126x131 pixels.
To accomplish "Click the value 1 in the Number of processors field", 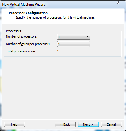I will (x=59, y=37).
